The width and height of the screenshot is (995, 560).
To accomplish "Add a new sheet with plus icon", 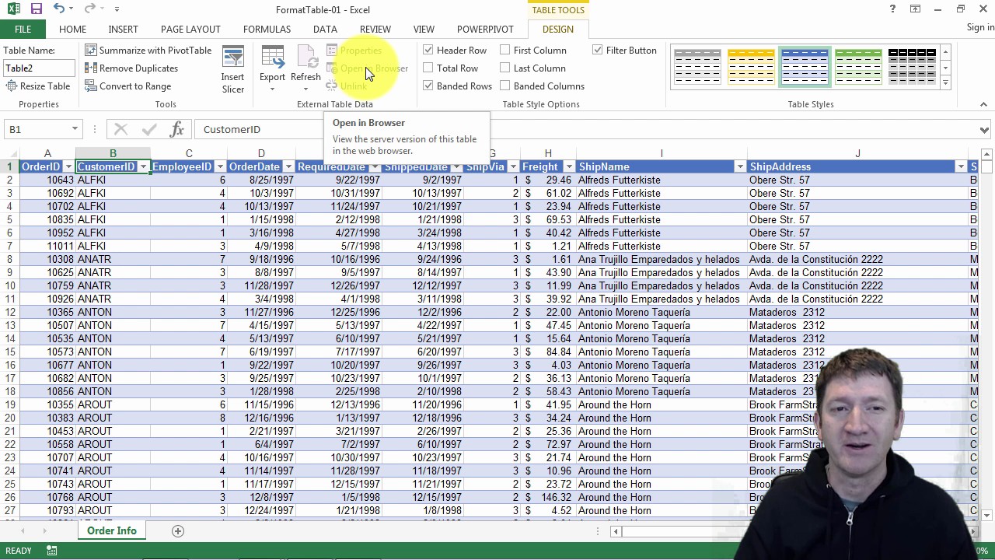I will click(178, 530).
